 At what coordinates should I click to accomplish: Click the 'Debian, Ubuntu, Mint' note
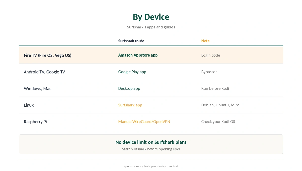[x=220, y=105]
